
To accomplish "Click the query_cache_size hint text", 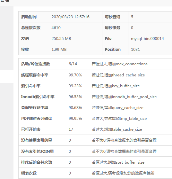I will click(x=117, y=108).
